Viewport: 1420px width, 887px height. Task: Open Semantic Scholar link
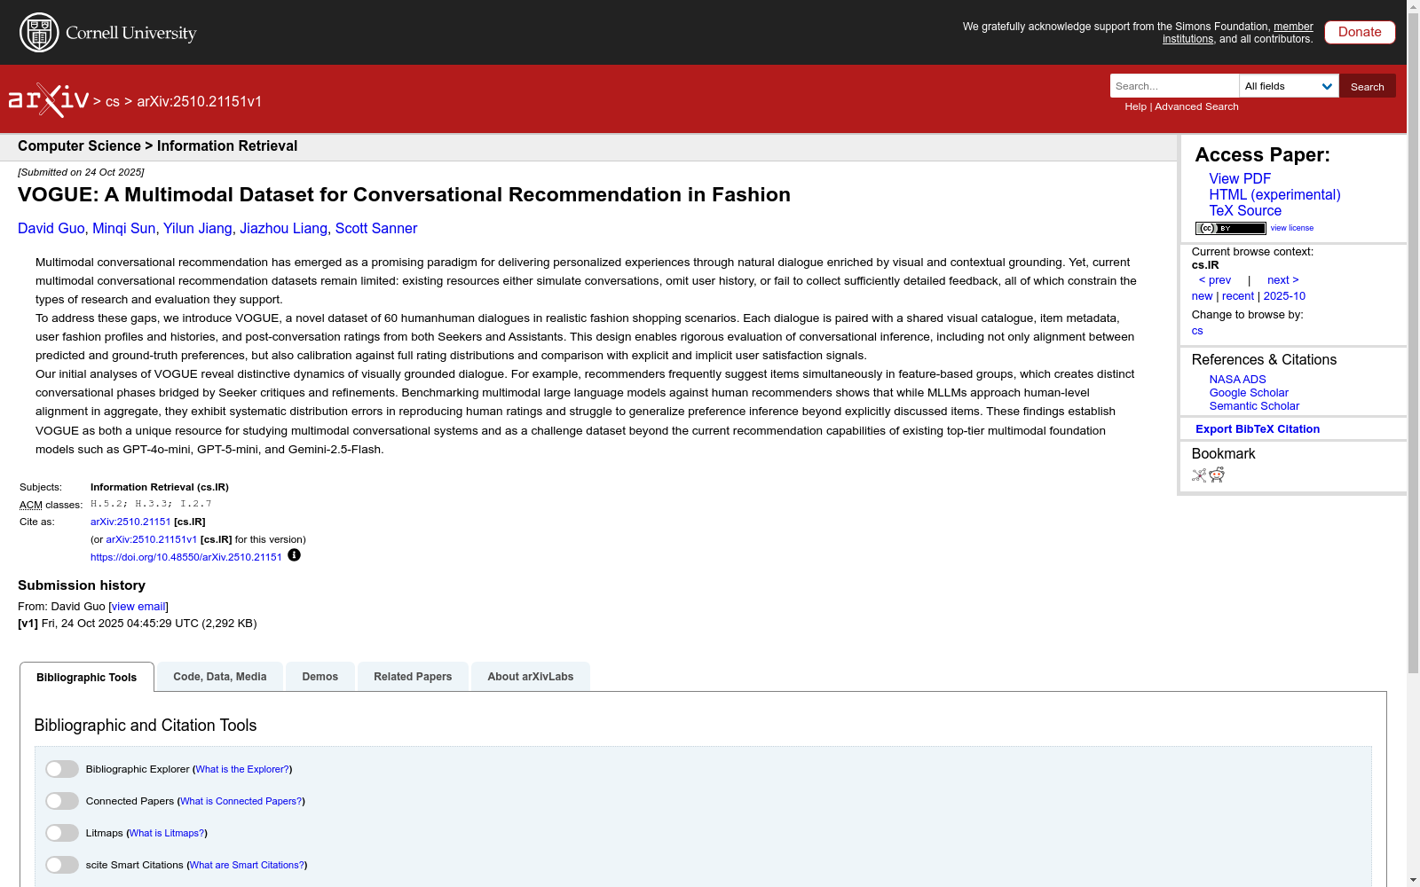(1254, 405)
